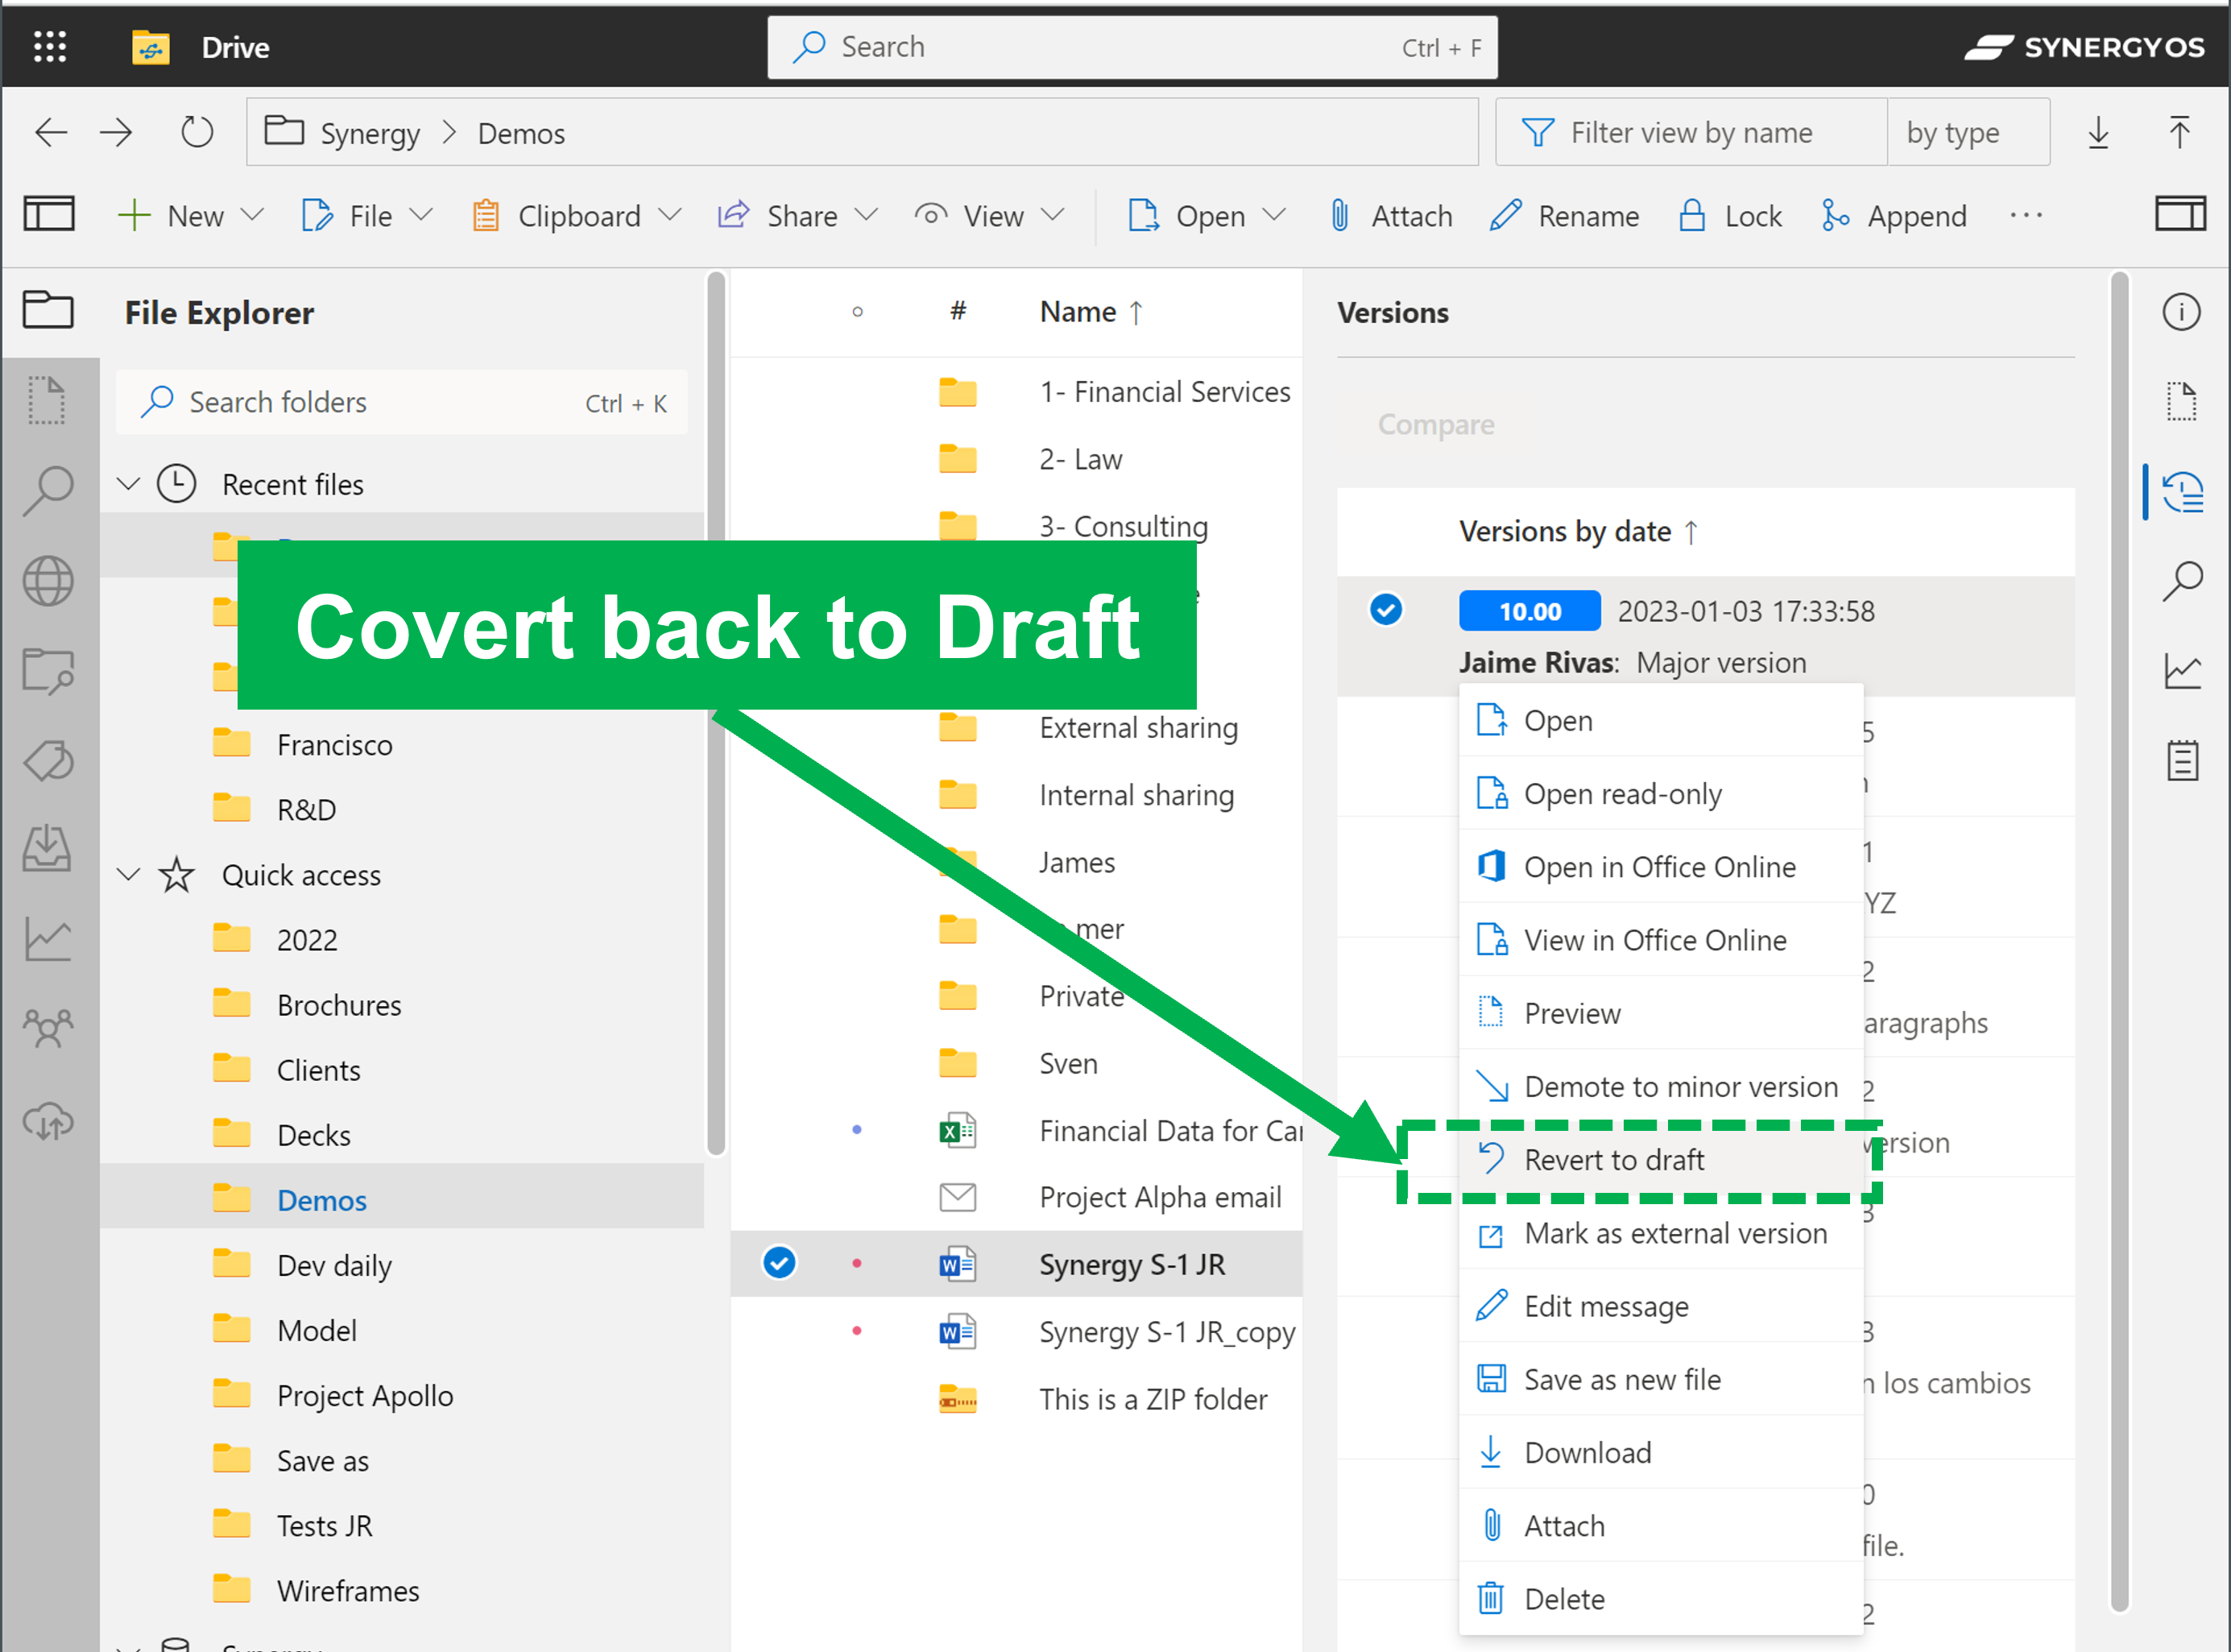Click the Filter view by name field
The image size is (2231, 1652).
point(1691,132)
